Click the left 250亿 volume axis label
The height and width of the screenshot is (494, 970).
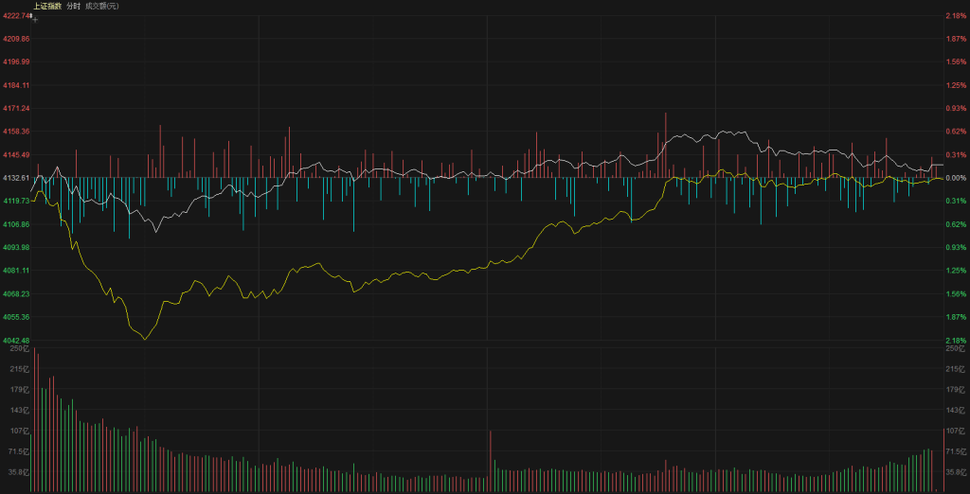point(15,349)
